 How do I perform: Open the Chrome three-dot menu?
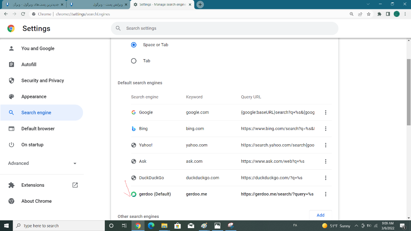(405, 14)
